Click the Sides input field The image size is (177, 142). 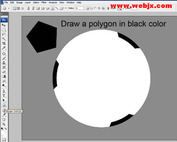79,8
